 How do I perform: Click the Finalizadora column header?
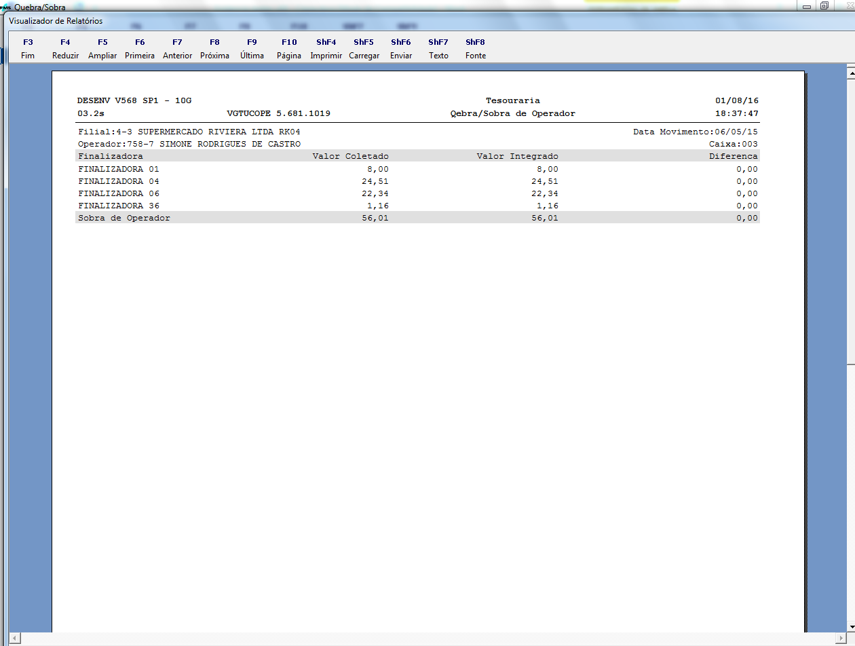coord(111,156)
